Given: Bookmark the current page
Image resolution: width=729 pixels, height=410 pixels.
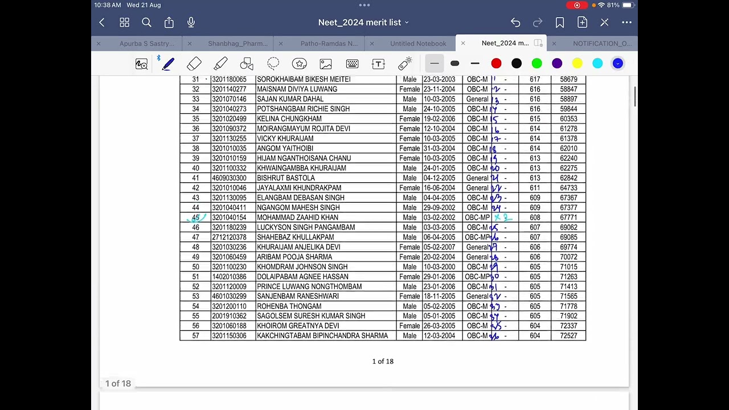Looking at the screenshot, I should [560, 22].
